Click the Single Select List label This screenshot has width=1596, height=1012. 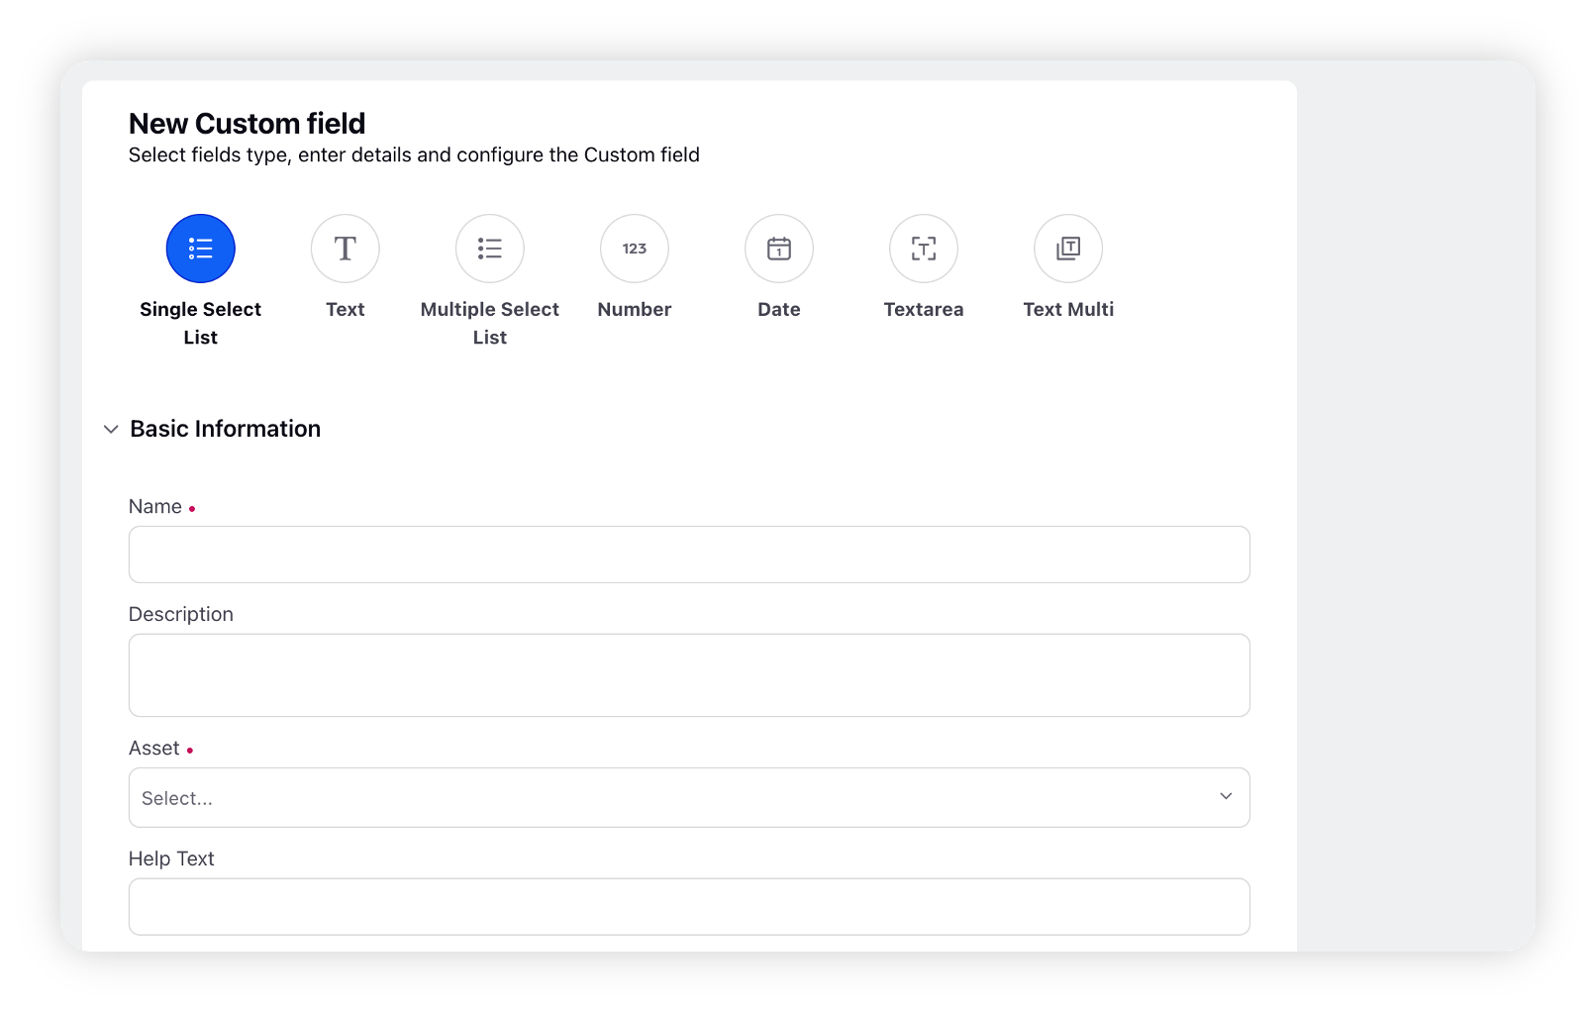tap(201, 323)
